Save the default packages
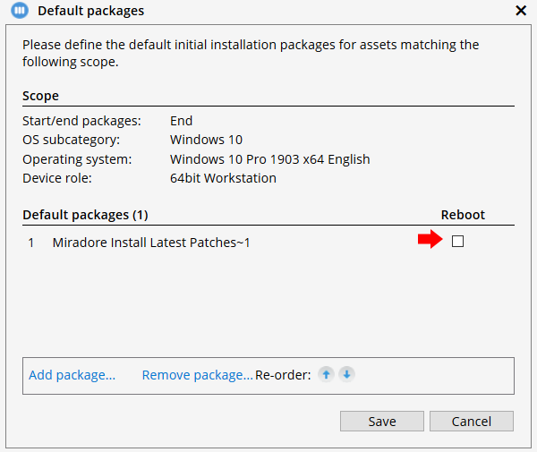Screen dimensions: 537x452 click(x=382, y=421)
